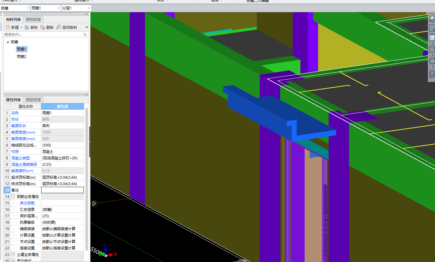This screenshot has width=435, height=262.
Task: Select the strength grade value (C25)
Action: (x=62, y=165)
